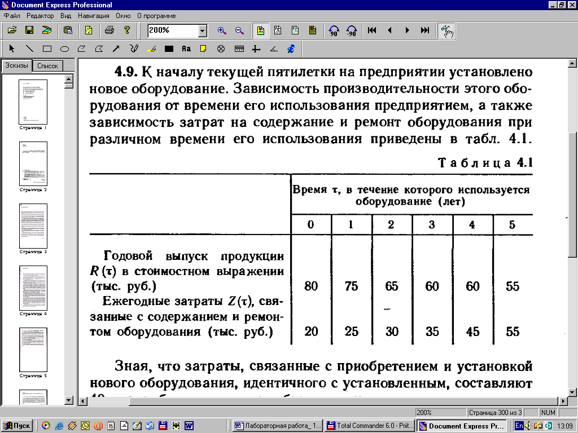
Task: Select the yellow sticky note tool
Action: (203, 48)
